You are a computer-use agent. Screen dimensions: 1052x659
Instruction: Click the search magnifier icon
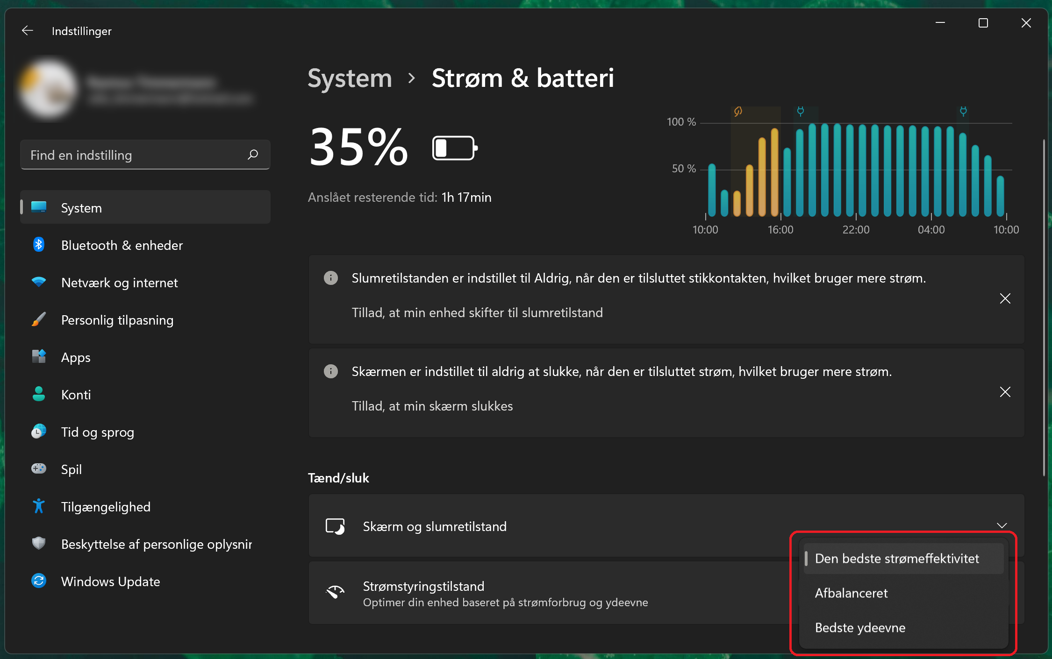(253, 155)
